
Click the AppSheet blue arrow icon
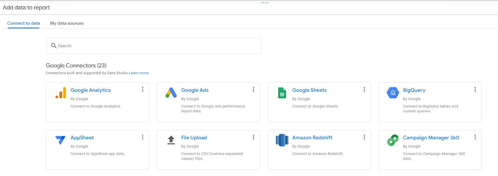[x=60, y=140]
